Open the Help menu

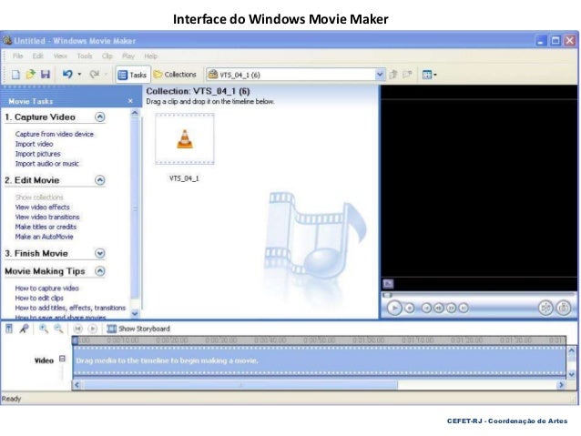(x=151, y=56)
